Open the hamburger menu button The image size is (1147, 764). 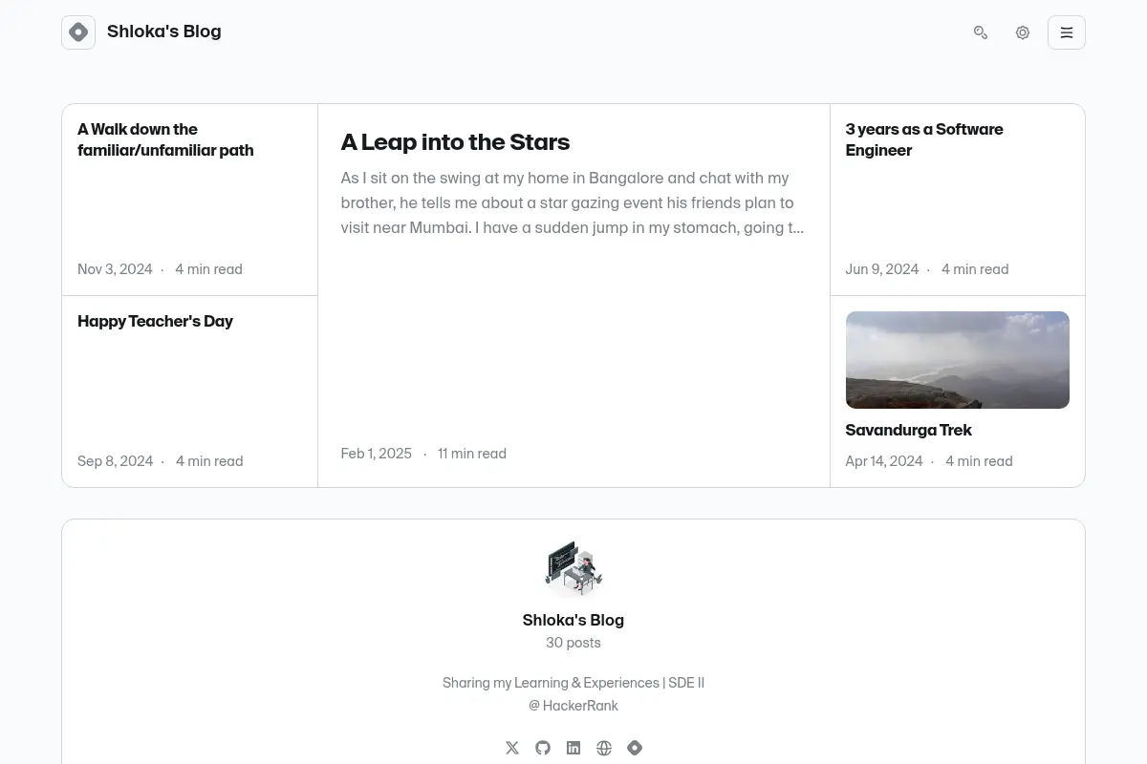pos(1067,32)
